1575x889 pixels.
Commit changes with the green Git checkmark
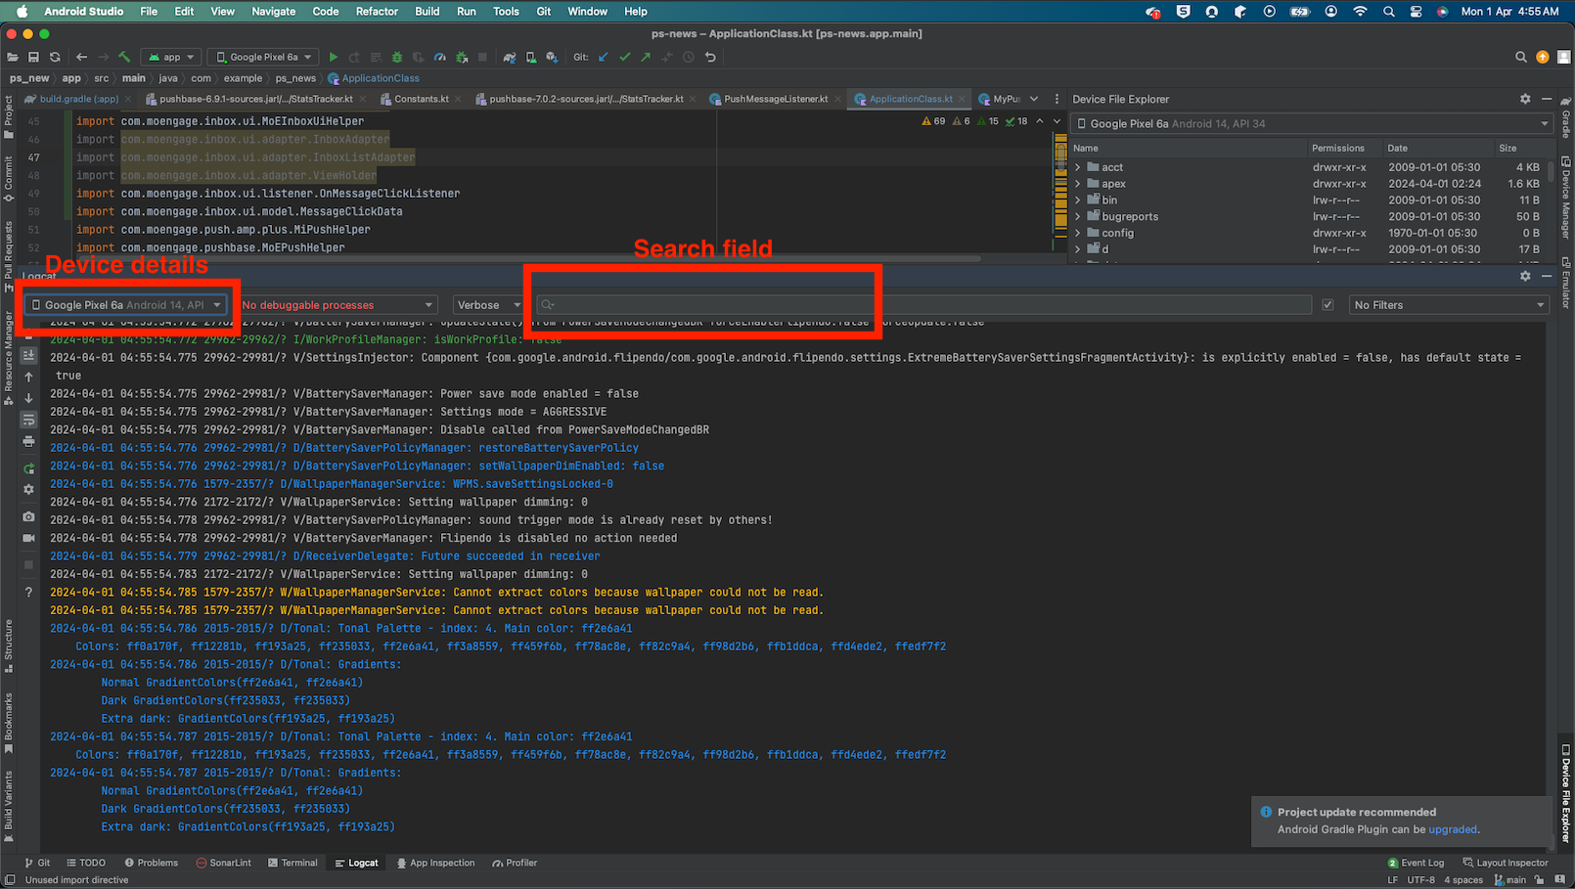(625, 57)
